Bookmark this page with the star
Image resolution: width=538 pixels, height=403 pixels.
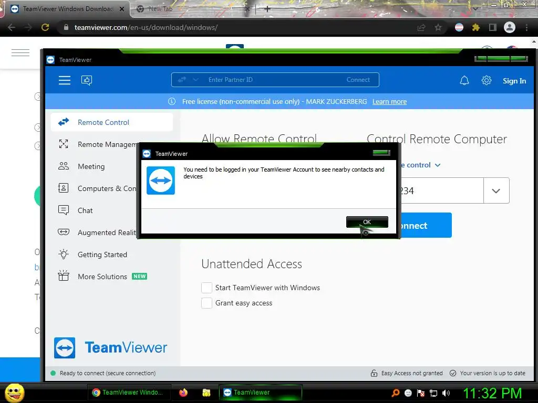[438, 27]
